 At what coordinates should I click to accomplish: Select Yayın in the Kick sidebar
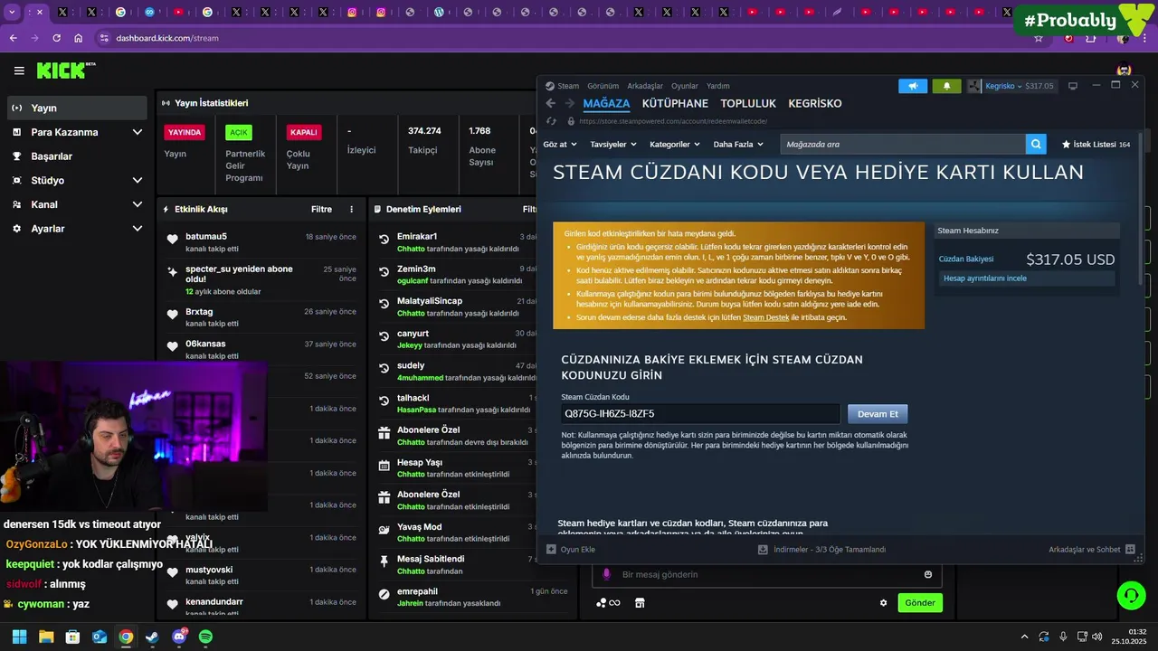coord(77,108)
